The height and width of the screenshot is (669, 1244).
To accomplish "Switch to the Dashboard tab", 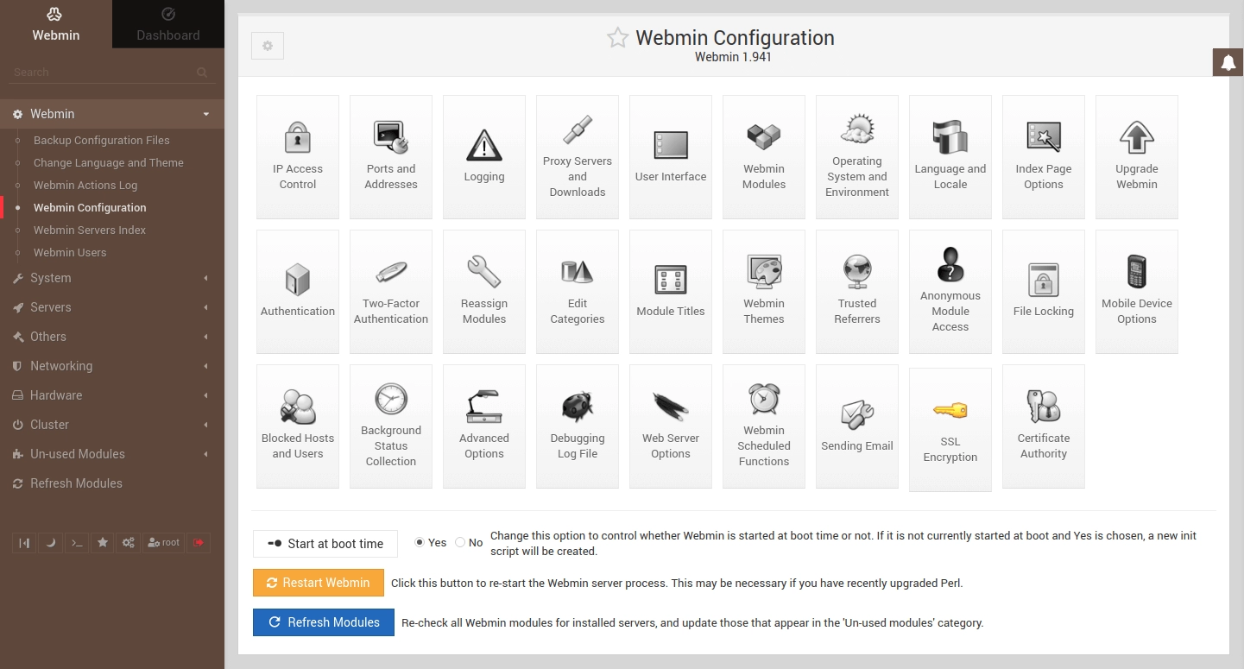I will (167, 23).
